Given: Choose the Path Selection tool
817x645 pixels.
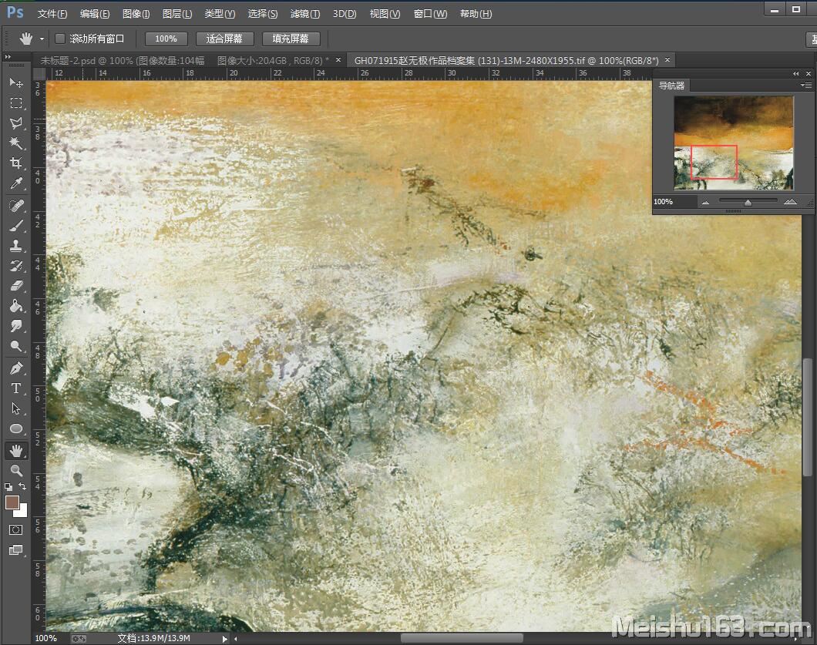Looking at the screenshot, I should tap(16, 408).
